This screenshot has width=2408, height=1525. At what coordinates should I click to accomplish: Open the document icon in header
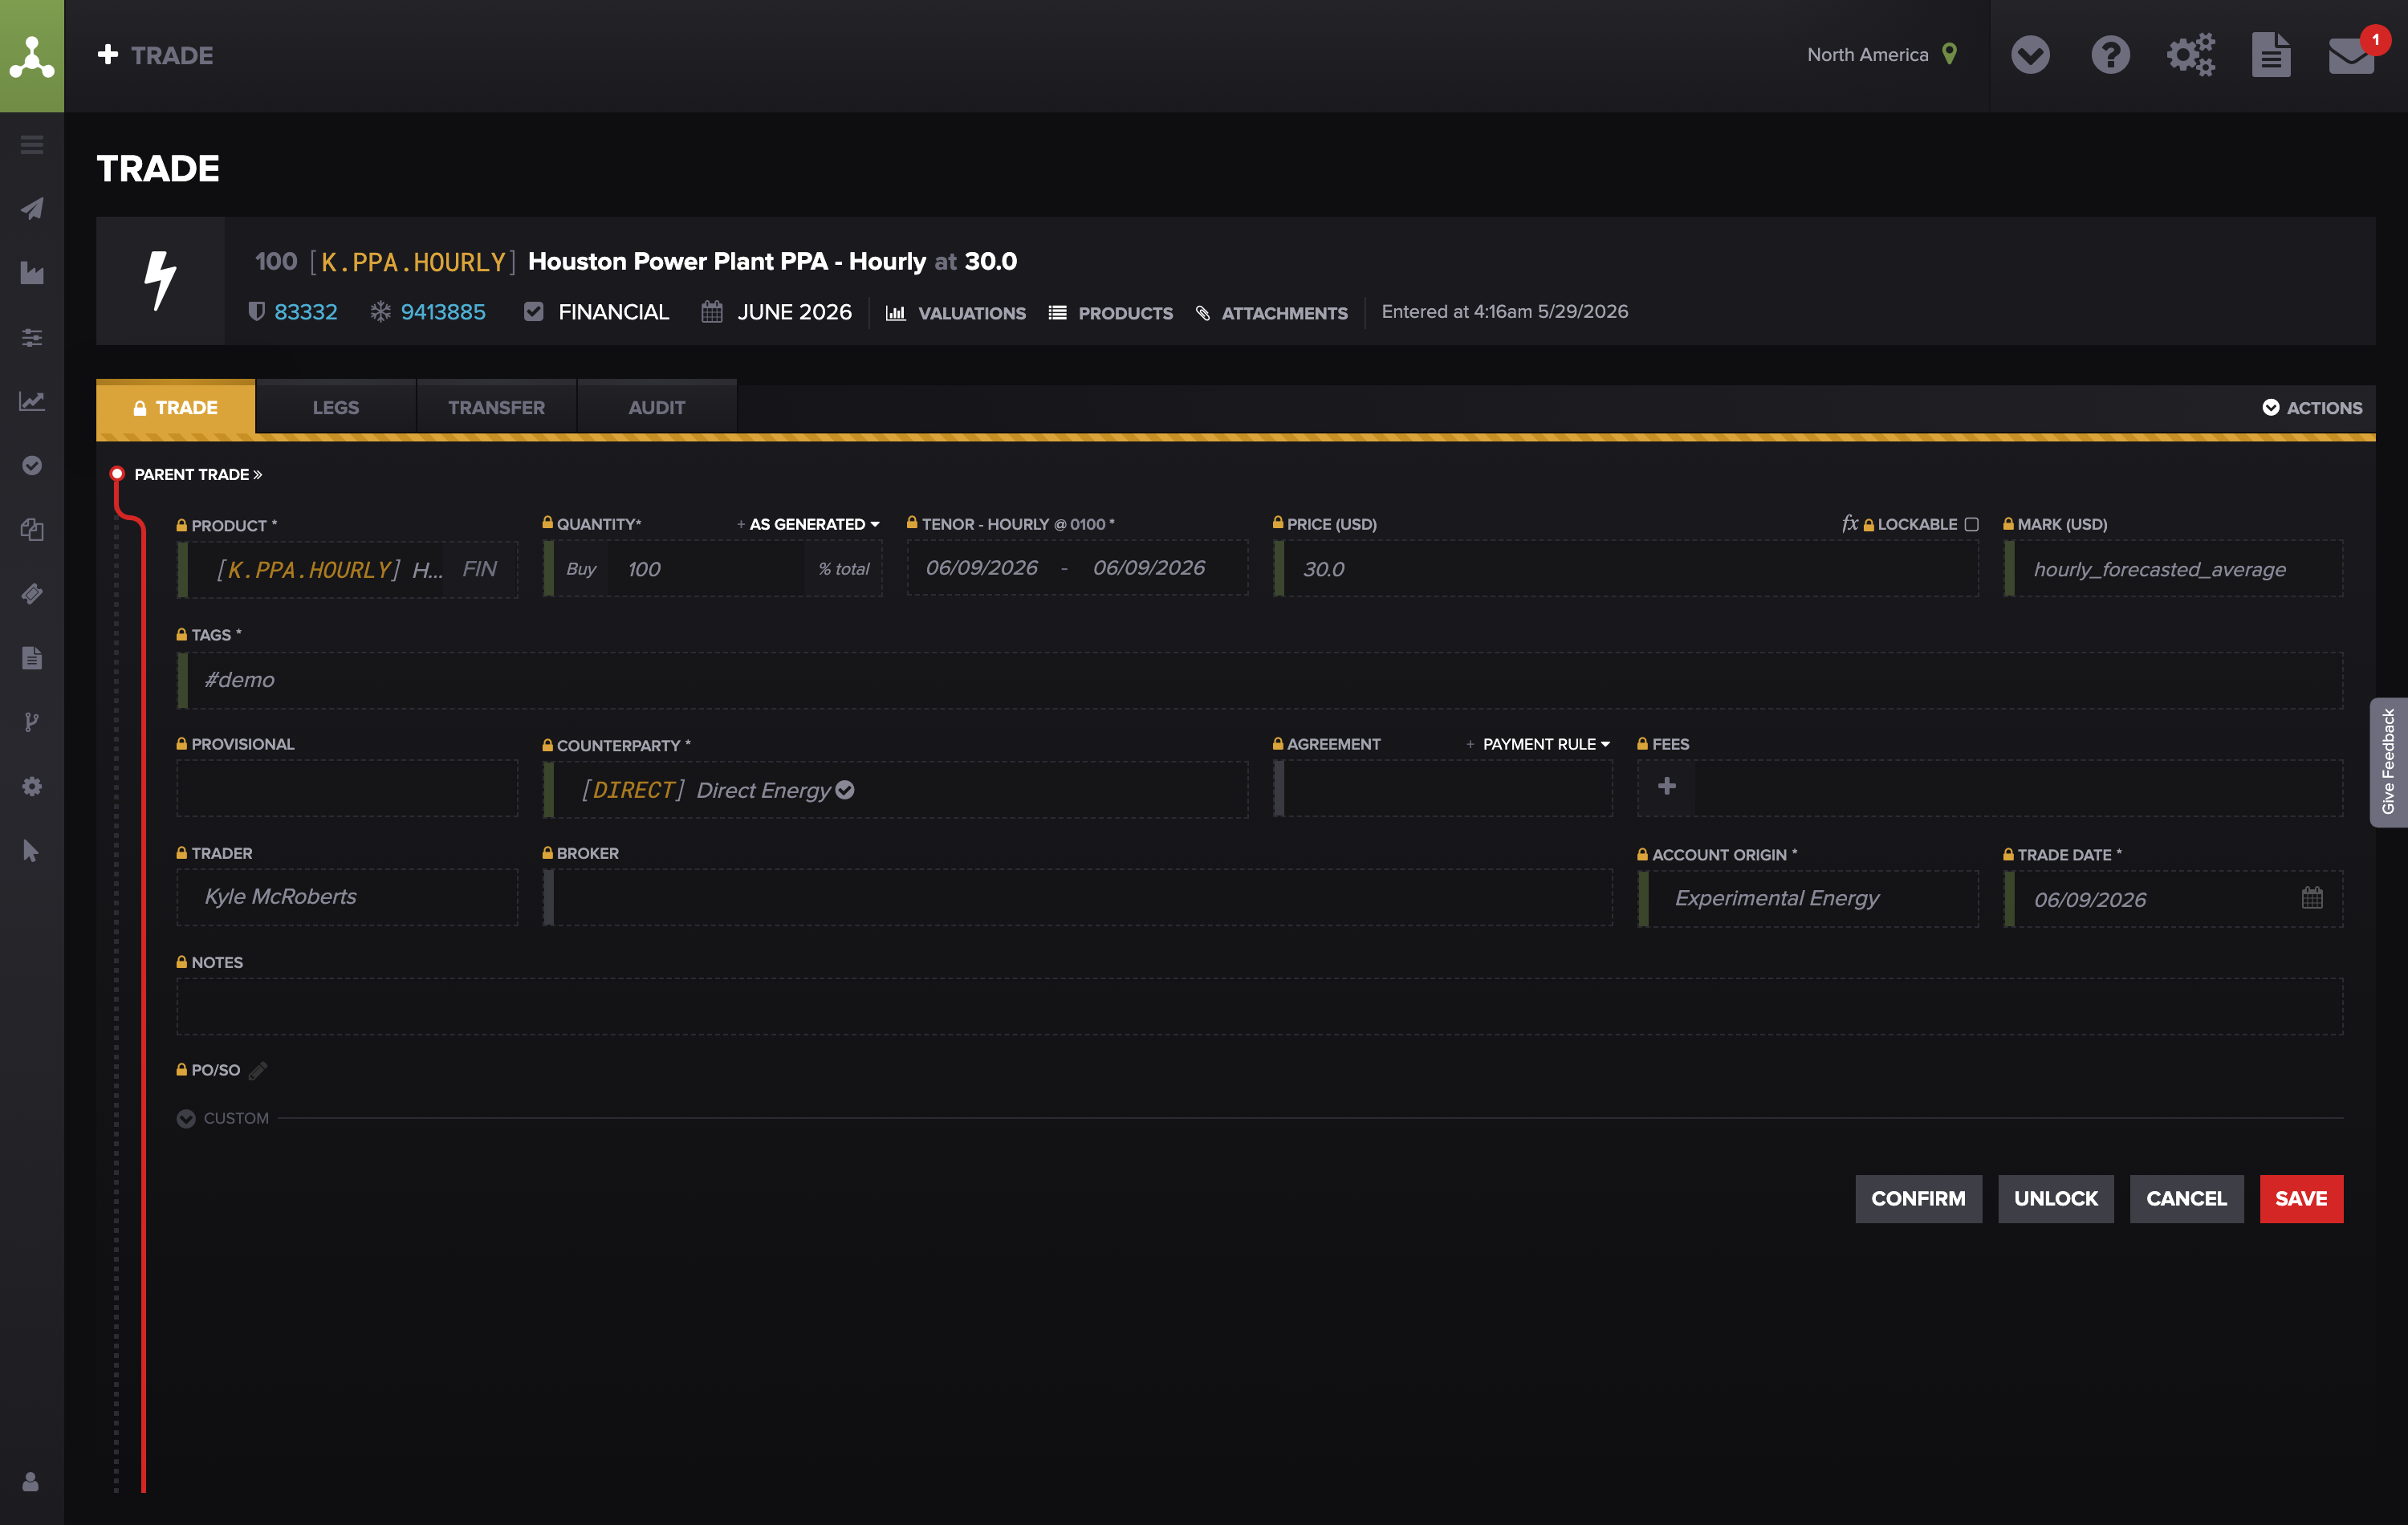tap(2271, 55)
